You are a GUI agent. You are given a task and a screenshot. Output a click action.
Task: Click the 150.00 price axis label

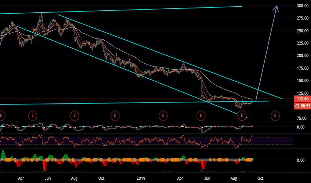(x=303, y=81)
